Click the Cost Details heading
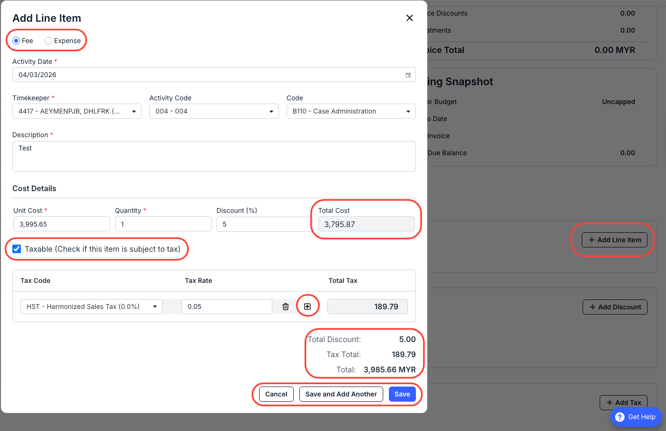Image resolution: width=666 pixels, height=431 pixels. [x=34, y=188]
